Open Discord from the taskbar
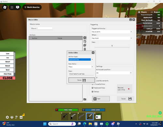The image size is (163, 127). point(113,124)
